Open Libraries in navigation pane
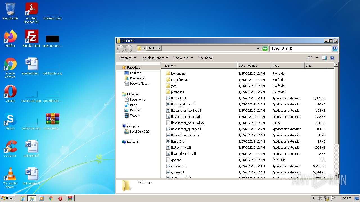The width and height of the screenshot is (360, 202). point(133,94)
